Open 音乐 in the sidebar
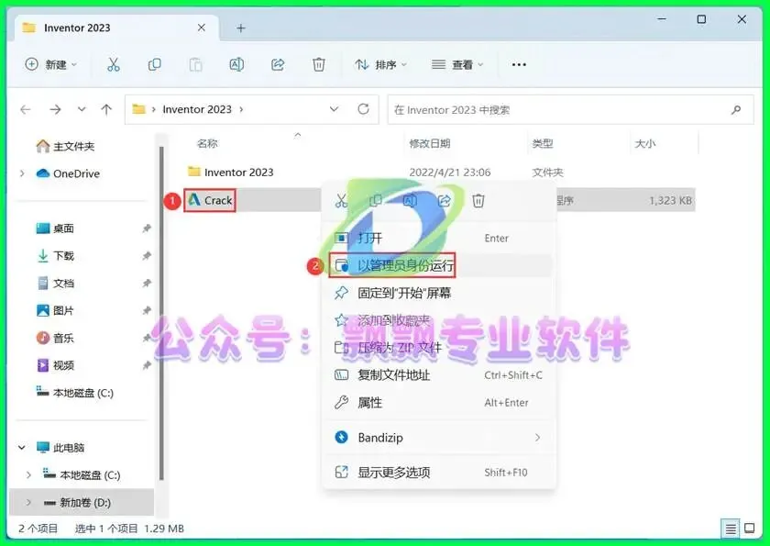Viewport: 770px width, 546px height. pos(55,338)
